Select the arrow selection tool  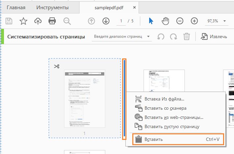151,21
